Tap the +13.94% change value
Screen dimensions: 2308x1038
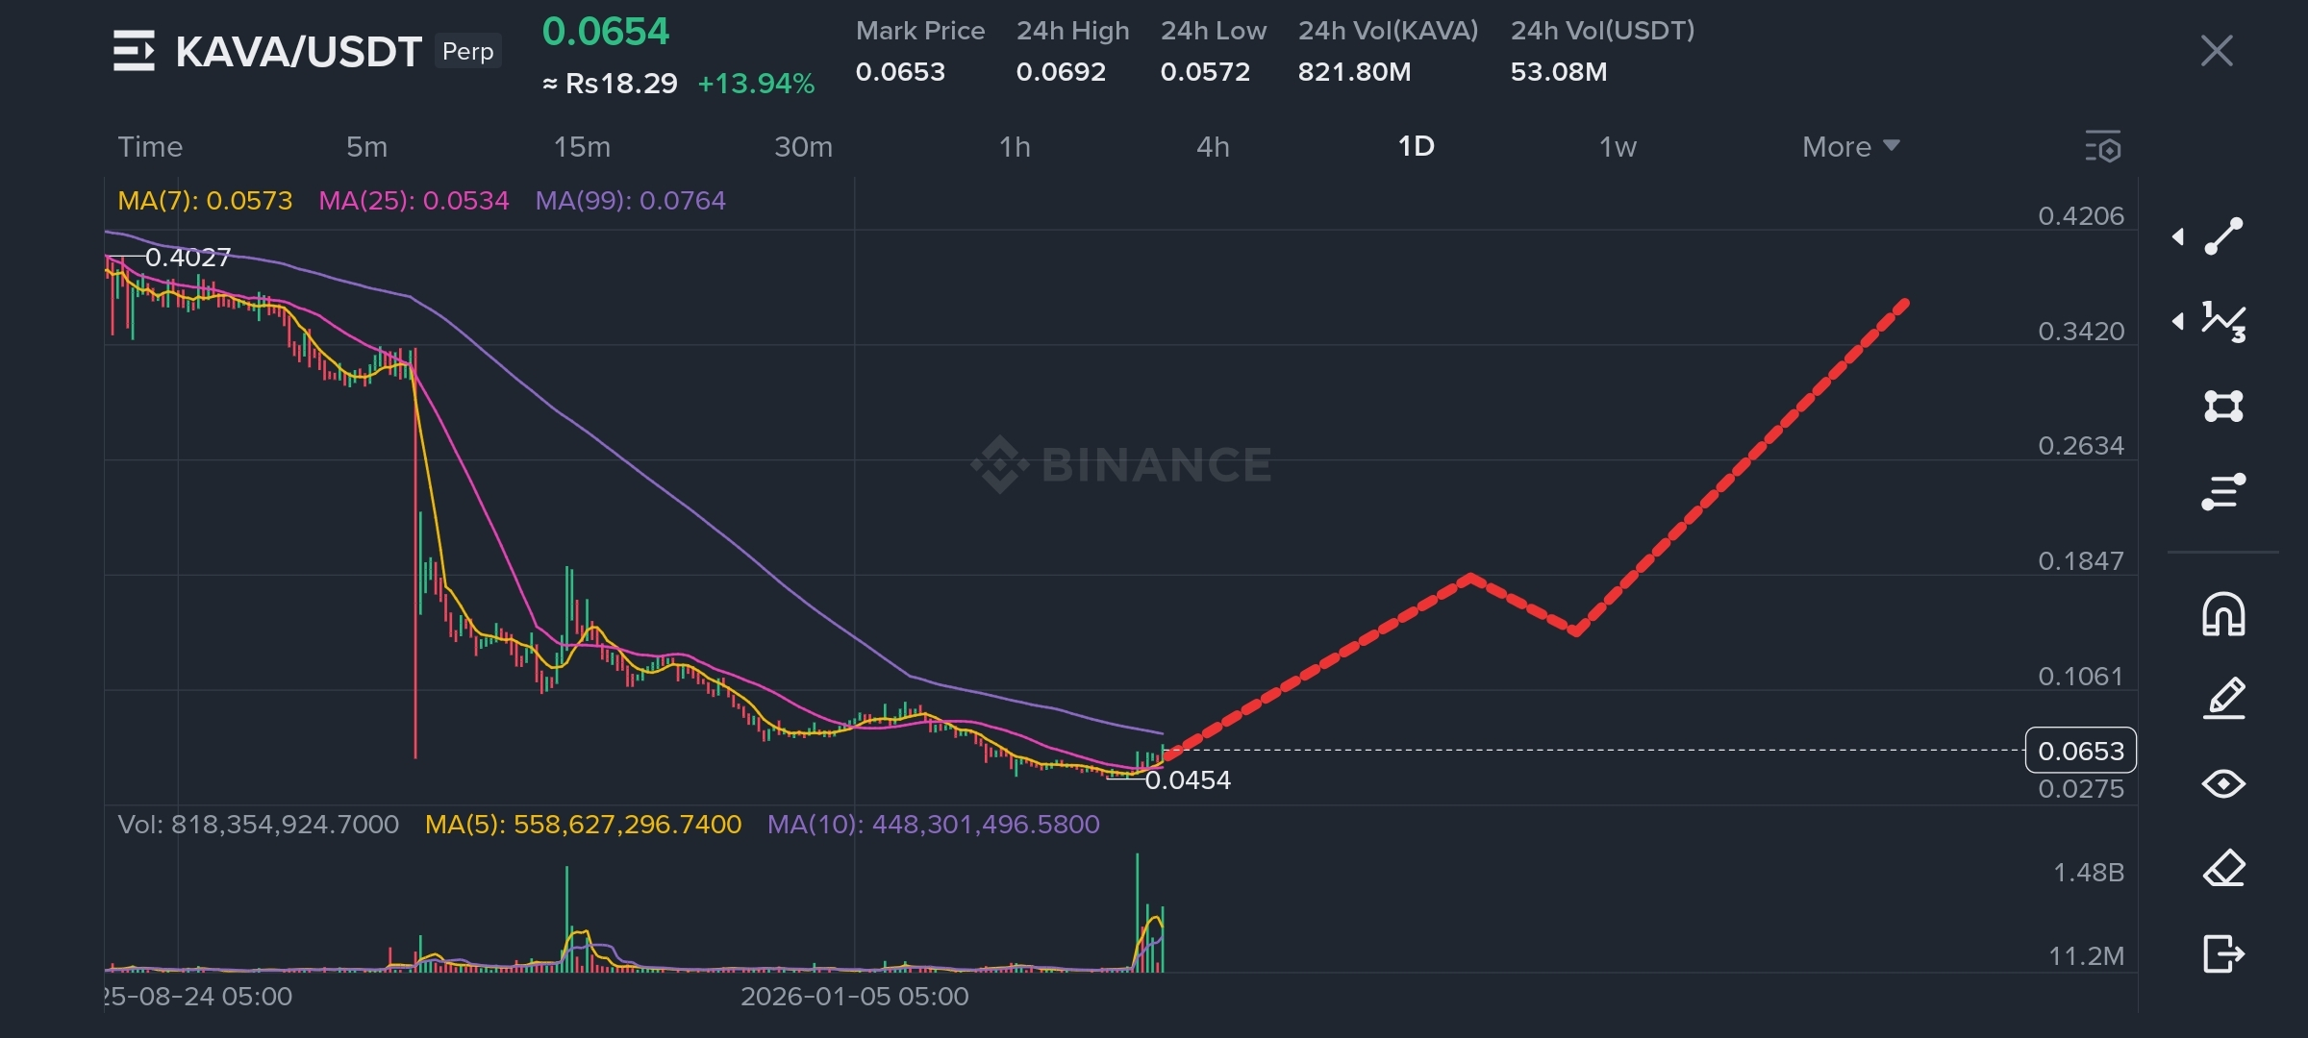point(756,84)
